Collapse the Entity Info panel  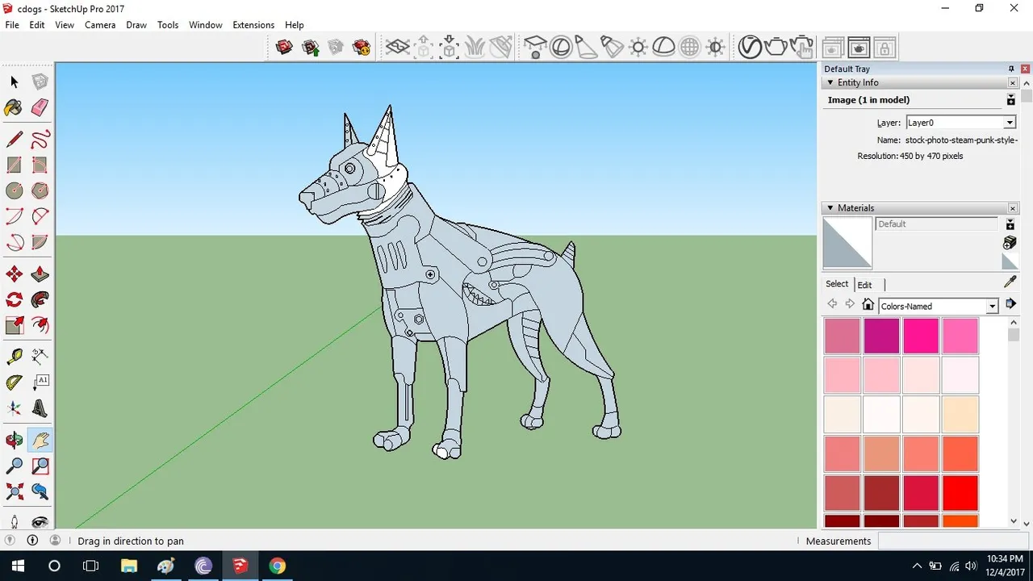pyautogui.click(x=830, y=82)
